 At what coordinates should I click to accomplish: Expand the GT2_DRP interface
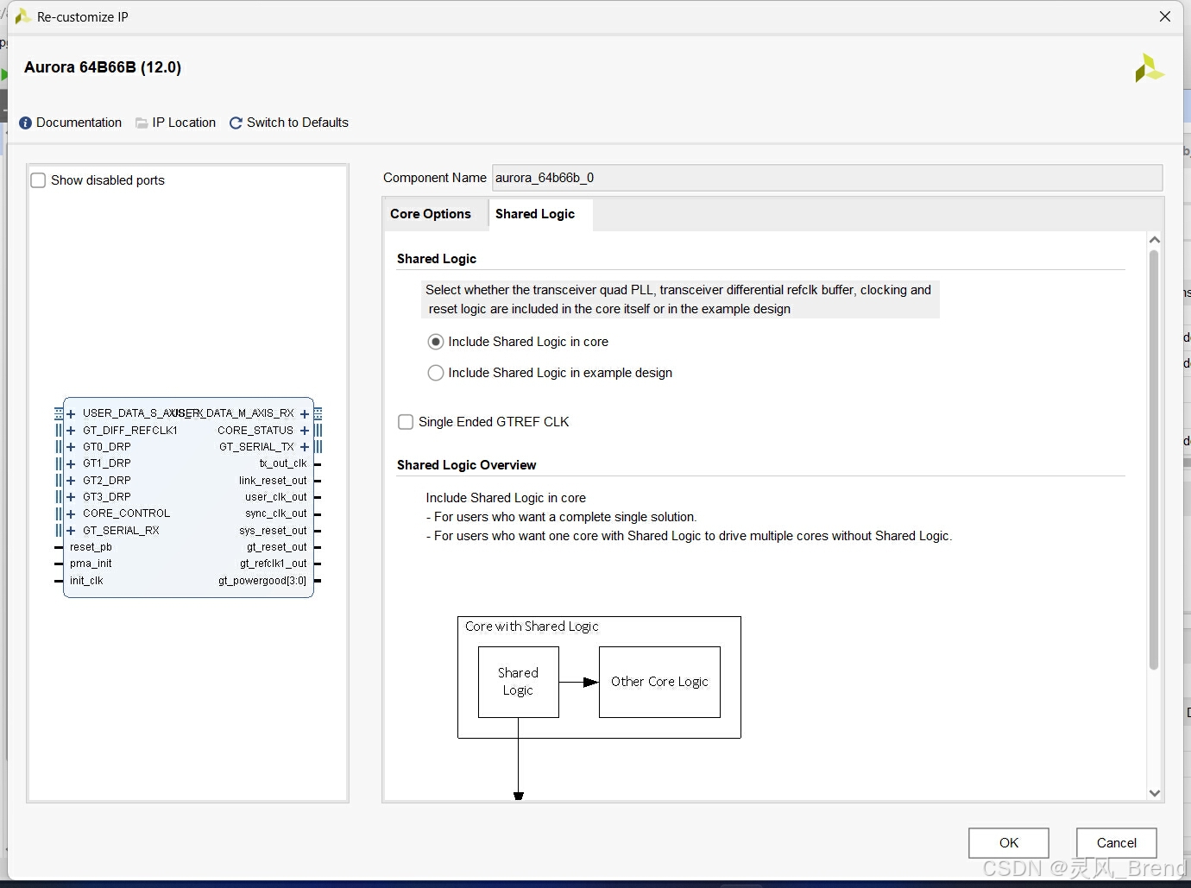point(71,481)
